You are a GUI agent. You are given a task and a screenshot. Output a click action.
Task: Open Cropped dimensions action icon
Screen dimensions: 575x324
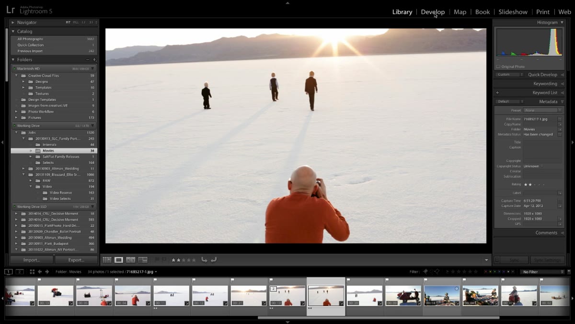point(560,219)
